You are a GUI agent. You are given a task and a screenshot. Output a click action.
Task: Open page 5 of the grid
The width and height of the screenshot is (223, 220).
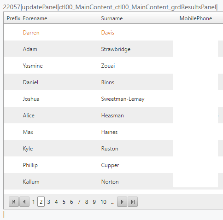tap(64, 202)
